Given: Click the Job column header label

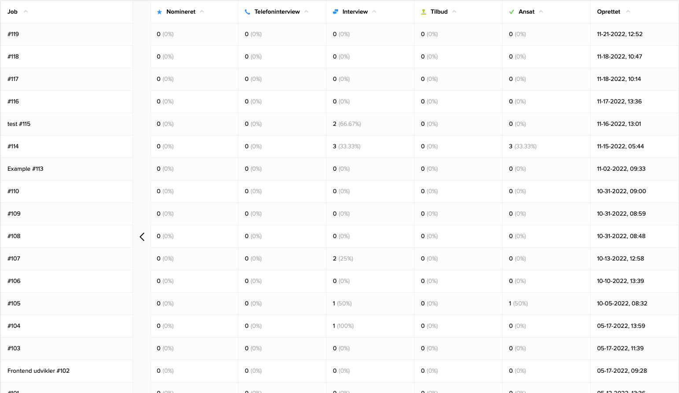Looking at the screenshot, I should (x=12, y=12).
